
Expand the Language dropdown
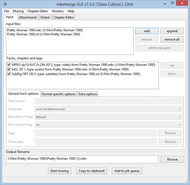point(108,109)
